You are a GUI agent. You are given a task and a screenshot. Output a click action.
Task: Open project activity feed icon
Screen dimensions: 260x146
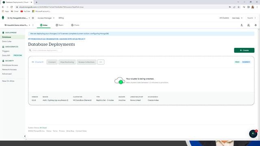(x=249, y=25)
